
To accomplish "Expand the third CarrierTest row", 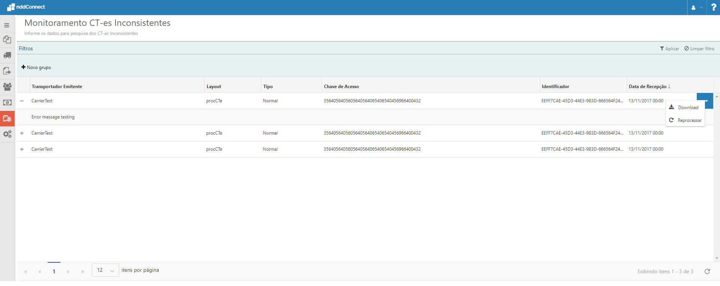I will click(x=22, y=149).
